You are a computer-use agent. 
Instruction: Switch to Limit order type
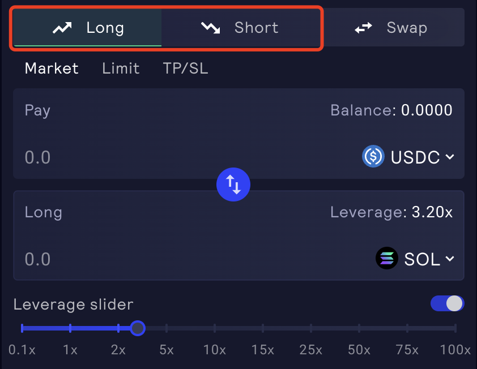(121, 68)
